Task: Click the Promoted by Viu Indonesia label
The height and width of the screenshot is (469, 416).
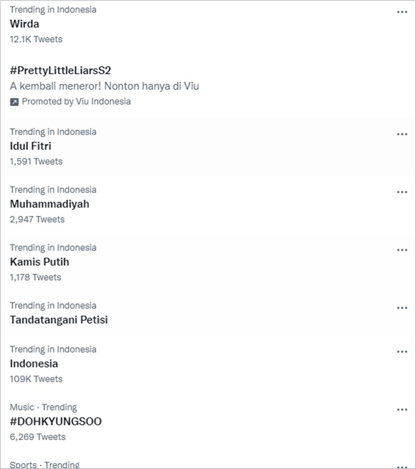Action: pos(76,102)
